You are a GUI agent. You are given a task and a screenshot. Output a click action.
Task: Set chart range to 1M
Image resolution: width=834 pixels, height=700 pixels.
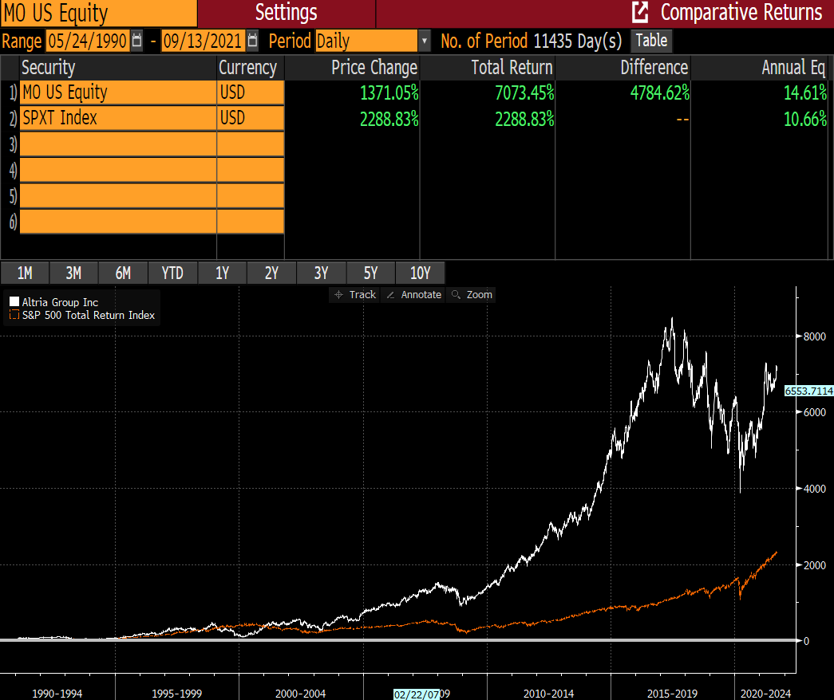pos(25,273)
